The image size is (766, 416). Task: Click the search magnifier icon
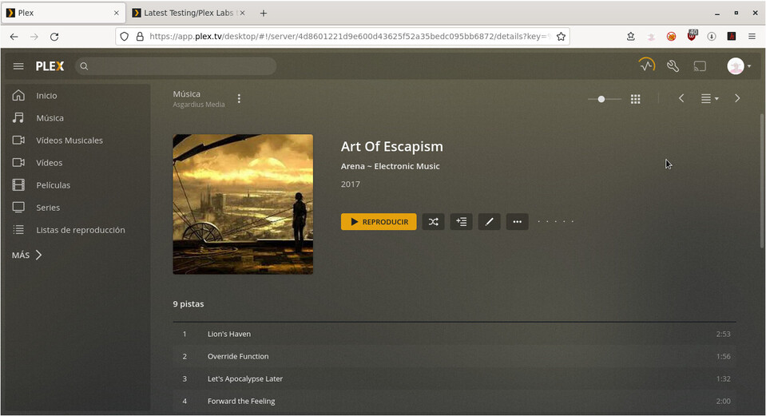(84, 66)
